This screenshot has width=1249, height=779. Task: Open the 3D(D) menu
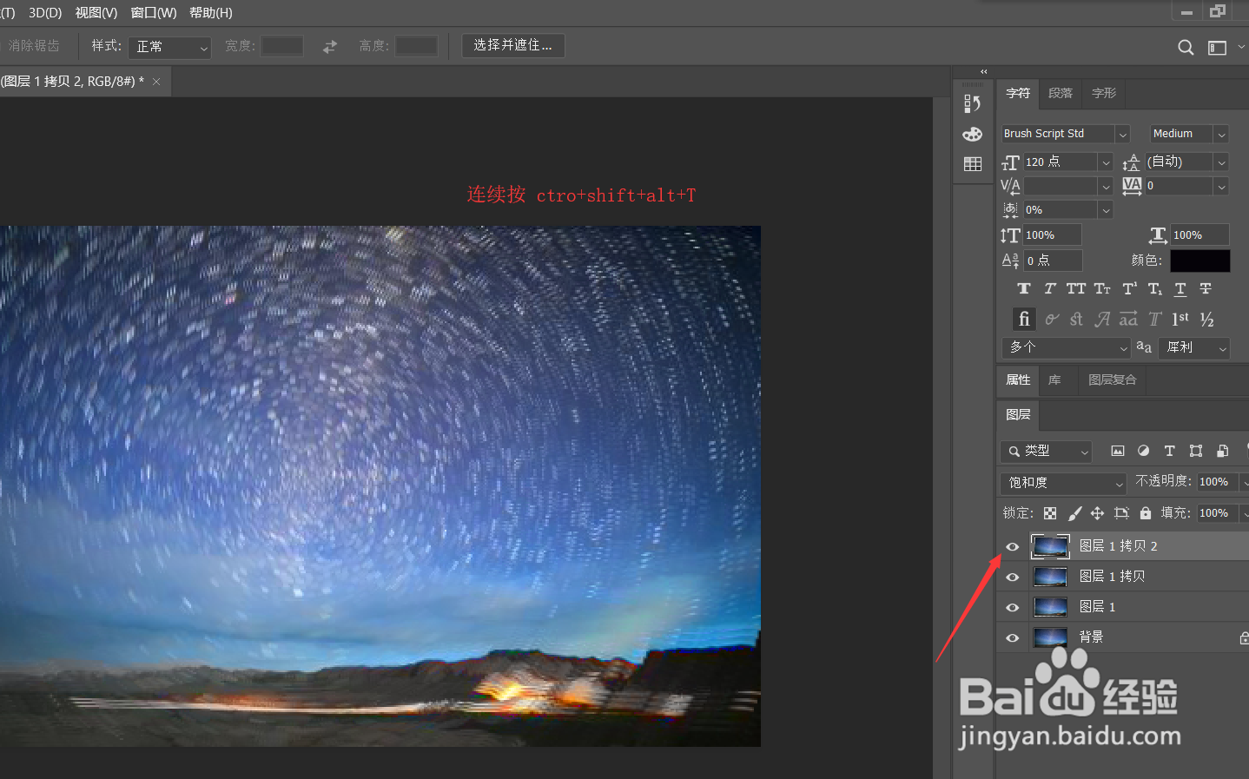[45, 13]
